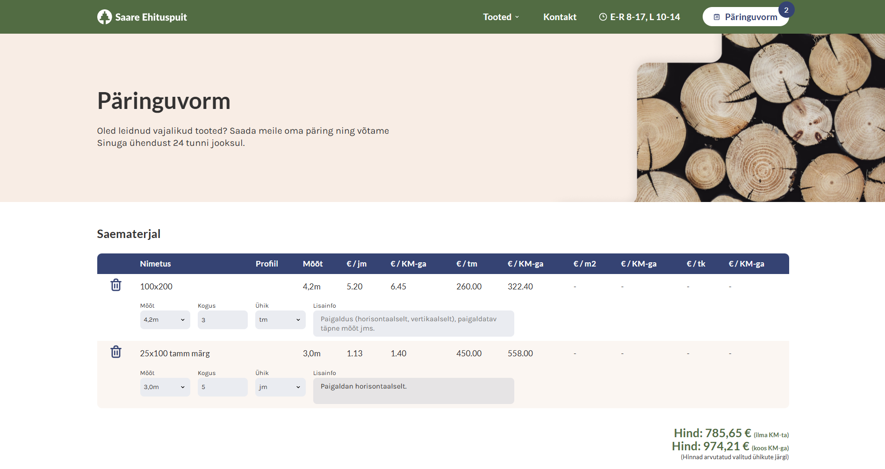The height and width of the screenshot is (469, 885).
Task: Edit the Lisainfo text 'Paigaldan horisontaalselt.'
Action: 413,391
